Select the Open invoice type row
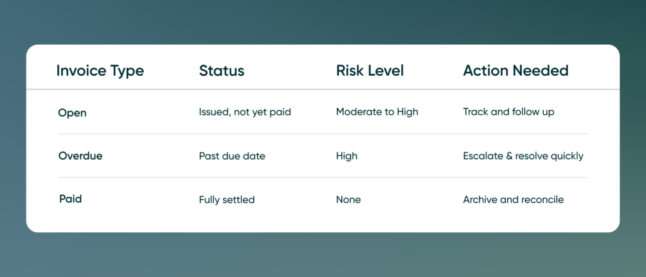Viewport: 646px width, 277px height. (x=323, y=112)
